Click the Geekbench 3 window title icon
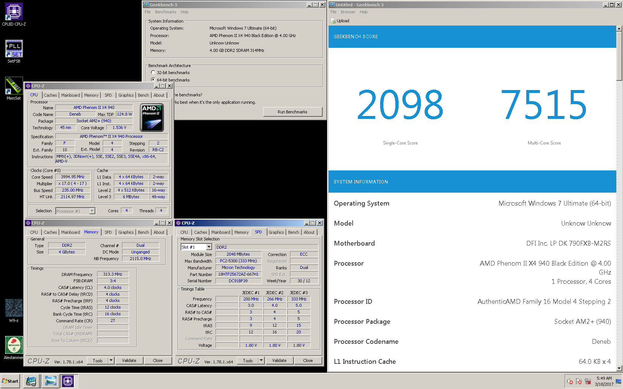This screenshot has width=623, height=389. tap(146, 5)
